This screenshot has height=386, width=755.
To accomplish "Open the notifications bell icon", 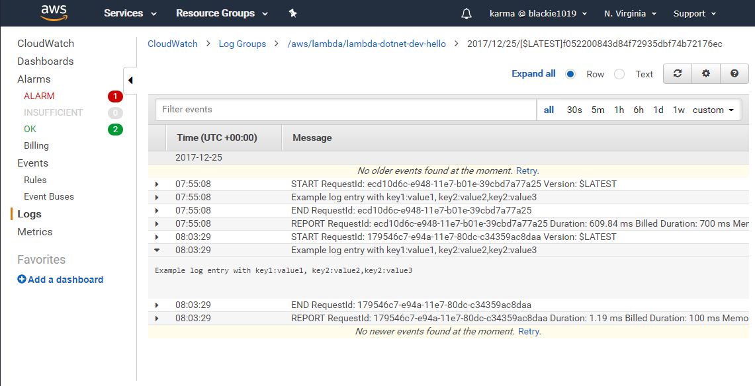I will 466,13.
